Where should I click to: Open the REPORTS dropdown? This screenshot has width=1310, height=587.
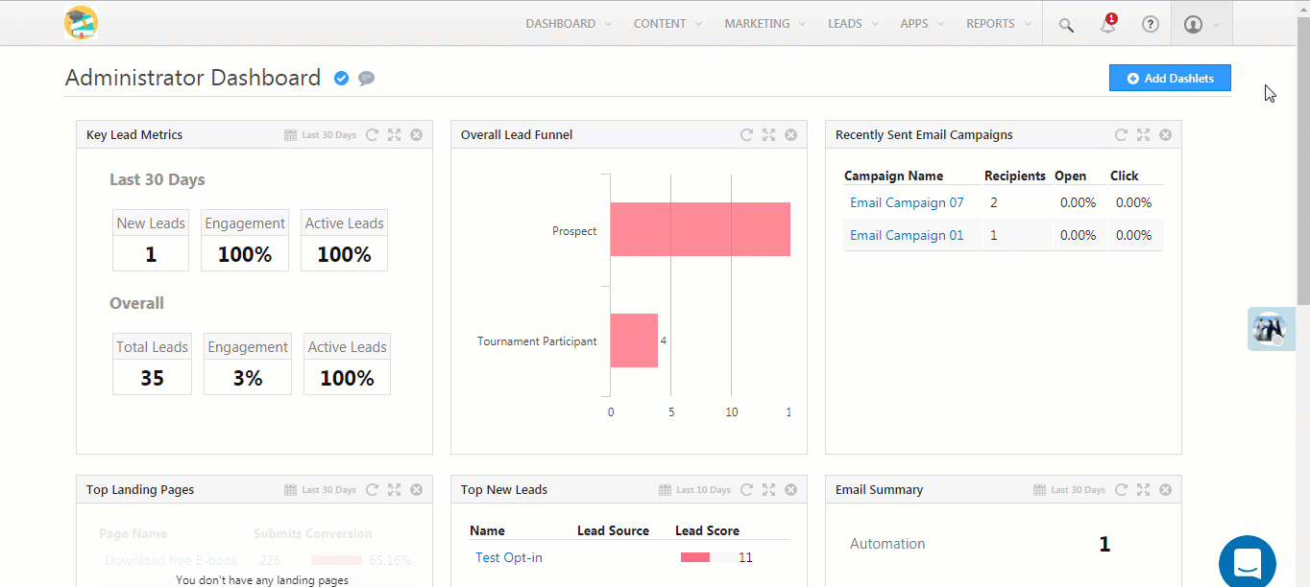991,23
